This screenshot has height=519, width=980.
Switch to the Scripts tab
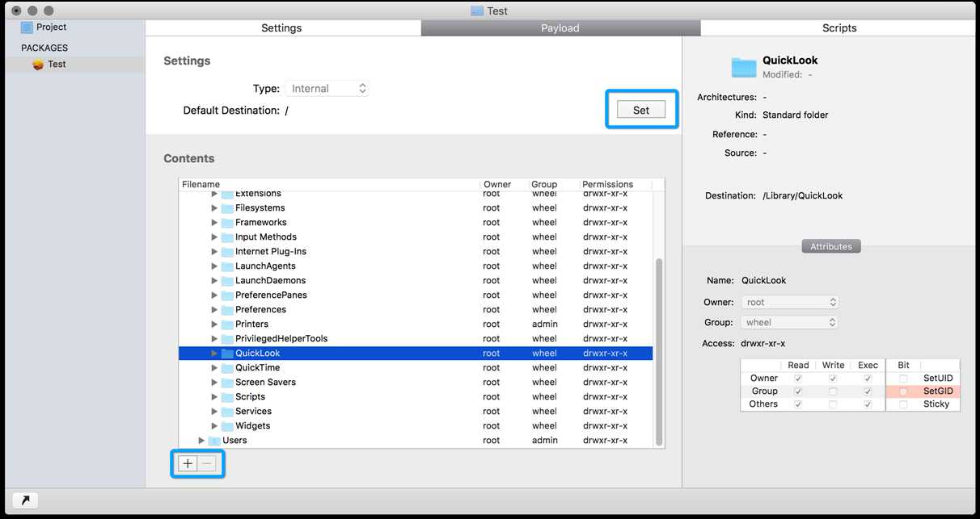pyautogui.click(x=838, y=28)
